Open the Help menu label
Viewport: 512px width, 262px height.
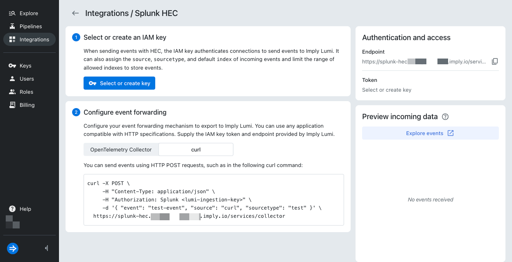pos(25,209)
